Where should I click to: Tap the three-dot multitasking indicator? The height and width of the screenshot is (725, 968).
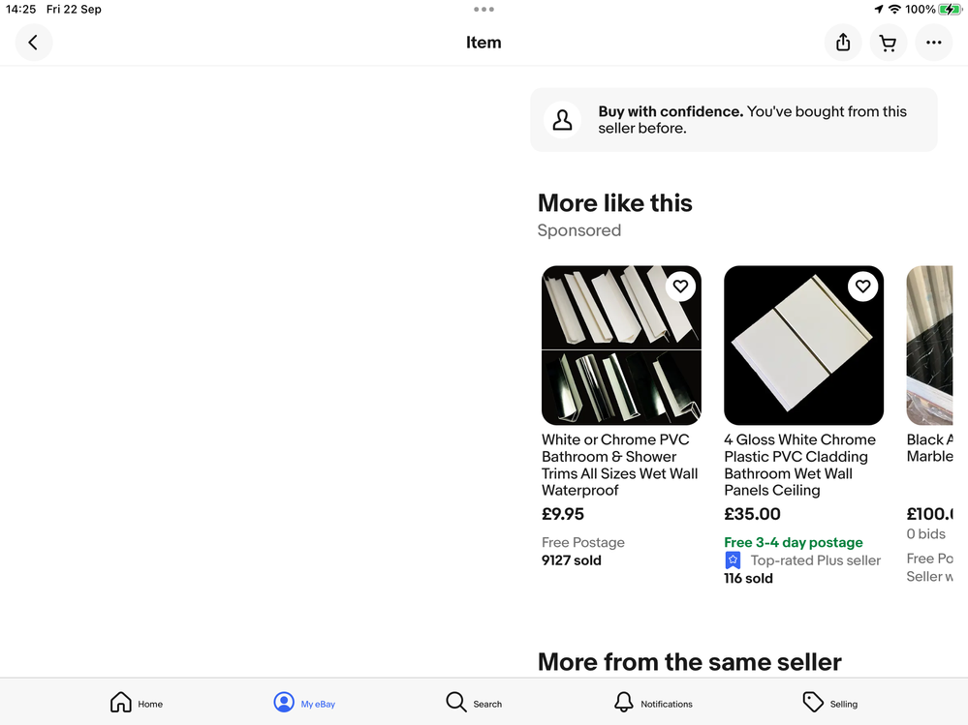tap(484, 10)
